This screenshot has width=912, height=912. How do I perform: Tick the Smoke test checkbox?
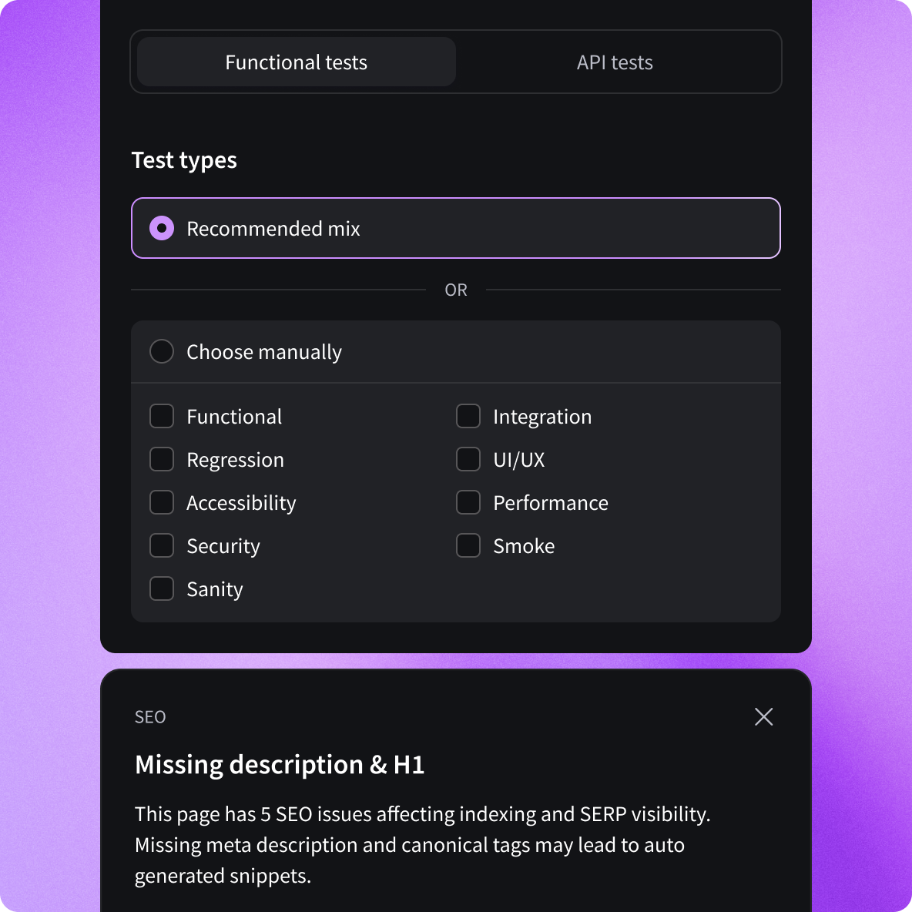[x=468, y=545]
